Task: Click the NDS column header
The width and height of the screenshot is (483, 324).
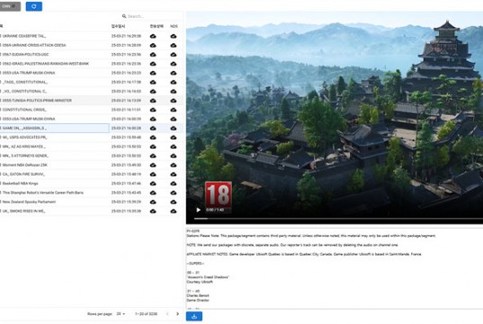Action: (x=174, y=26)
